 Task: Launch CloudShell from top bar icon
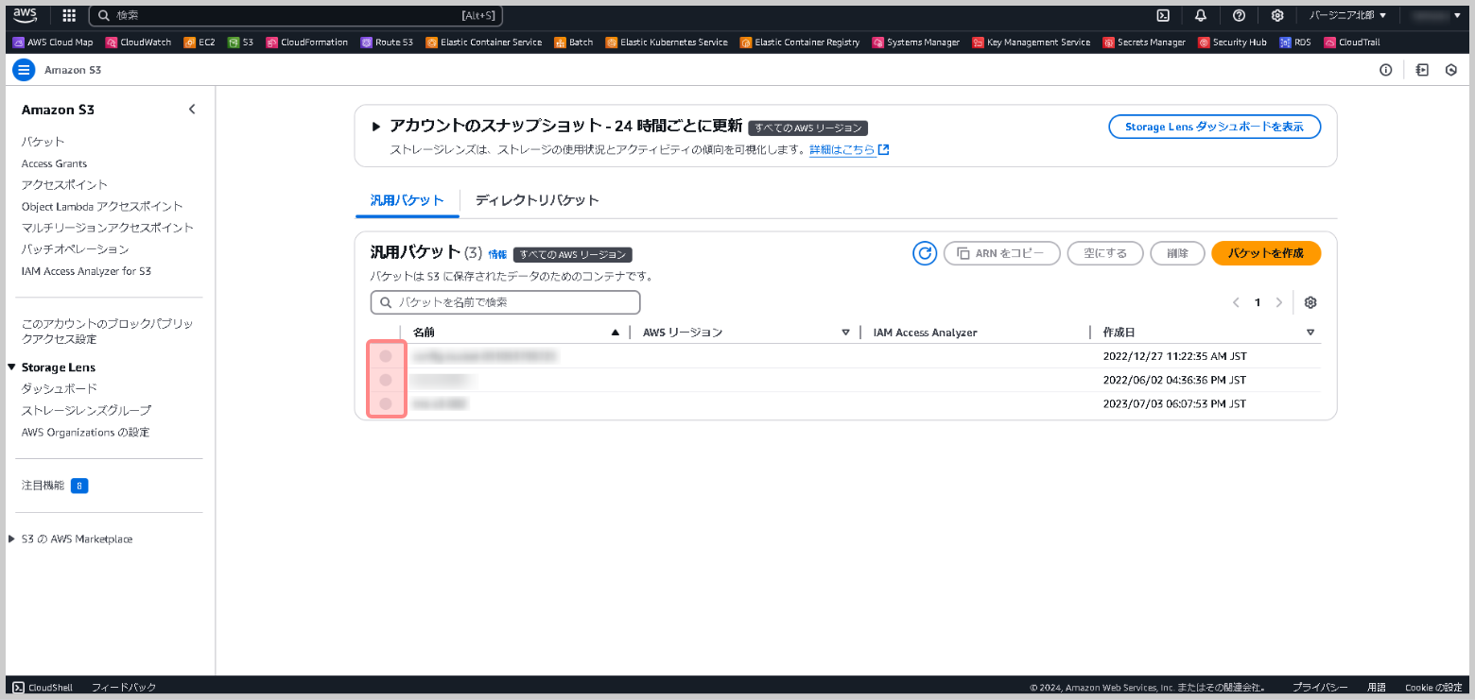(1164, 15)
